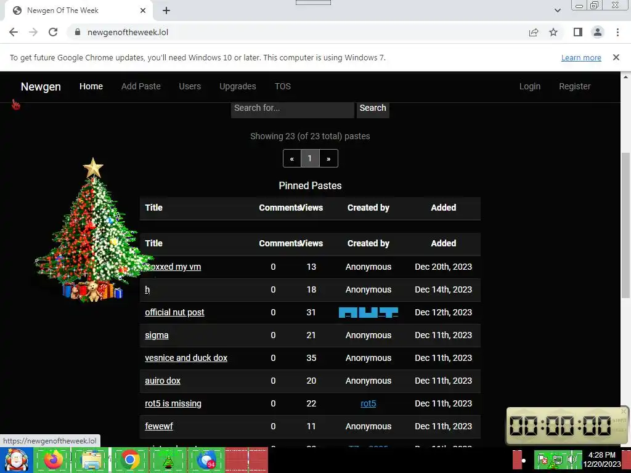Screen dimensions: 631x473
Task: Go back using the browser back arrow
Action: [14, 32]
